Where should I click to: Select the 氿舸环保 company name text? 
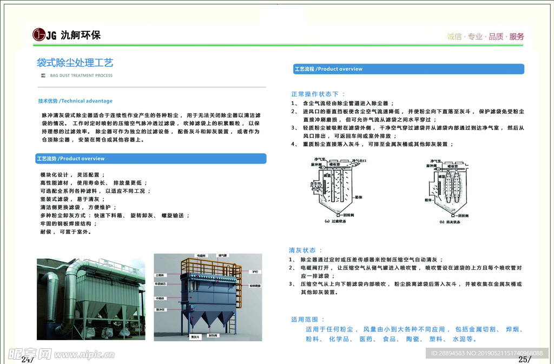tap(81, 36)
